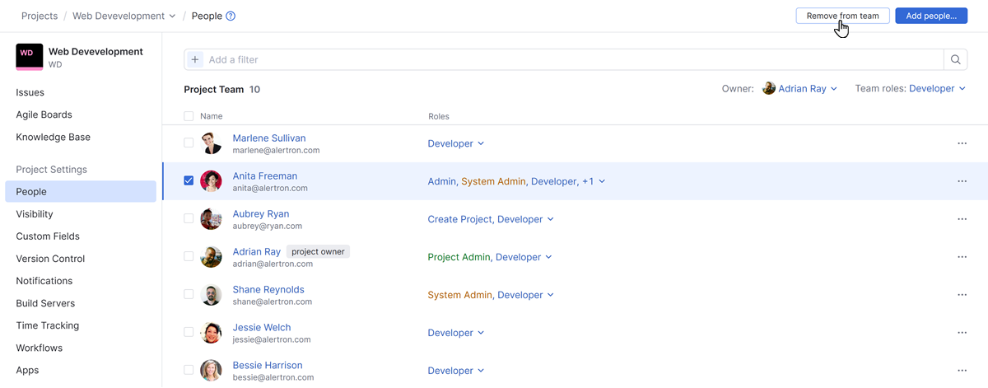The width and height of the screenshot is (988, 388).
Task: Click Aubrey Ryan's avatar picture
Action: pos(212,219)
